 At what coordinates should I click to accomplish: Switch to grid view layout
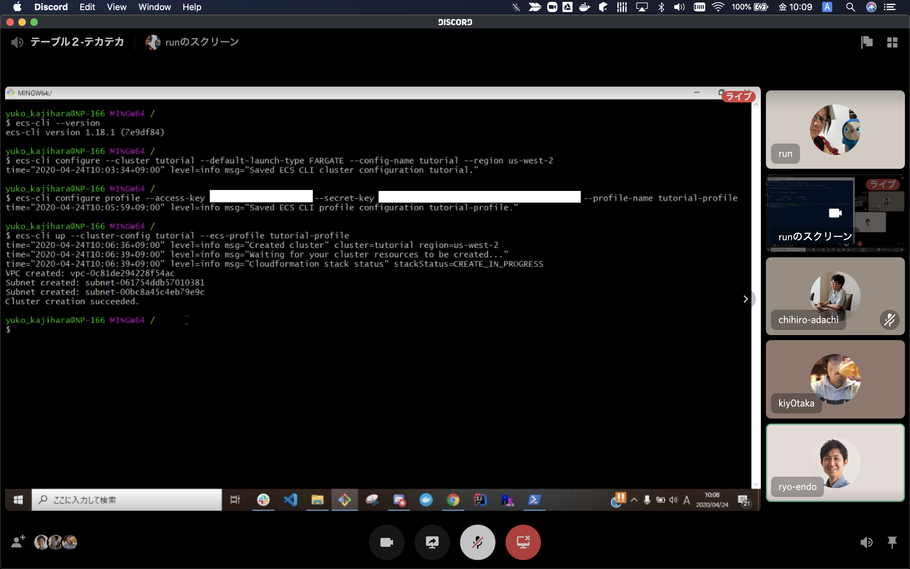tap(892, 42)
